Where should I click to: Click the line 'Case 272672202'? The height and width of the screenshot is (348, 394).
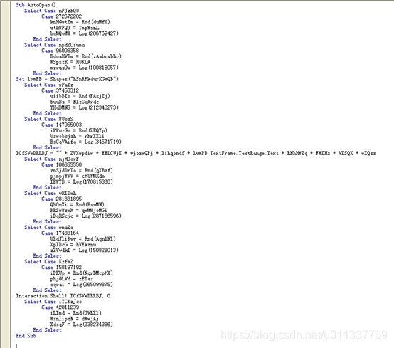[x=62, y=16]
